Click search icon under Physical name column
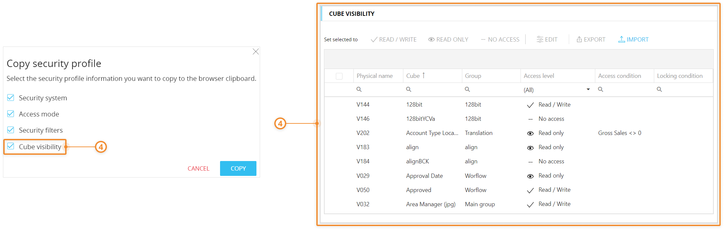Viewport: 724px width, 230px height. tap(359, 89)
